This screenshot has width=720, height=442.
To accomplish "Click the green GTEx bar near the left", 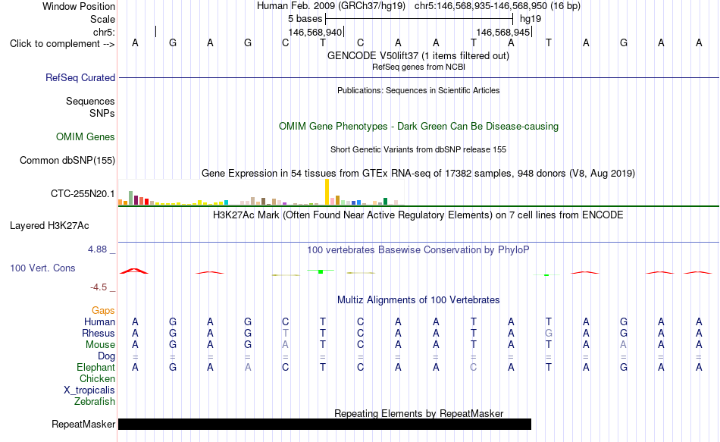I will click(131, 198).
